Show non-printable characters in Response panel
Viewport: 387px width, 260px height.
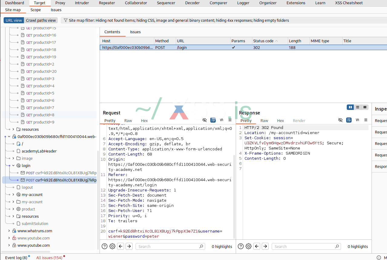tap(357, 120)
